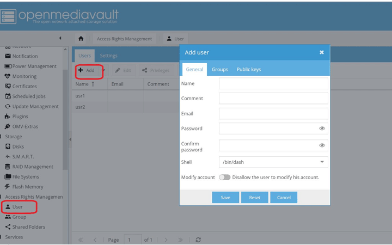Click the sidebar splitter collapse arrow
The image size is (392, 245).
click(x=70, y=139)
